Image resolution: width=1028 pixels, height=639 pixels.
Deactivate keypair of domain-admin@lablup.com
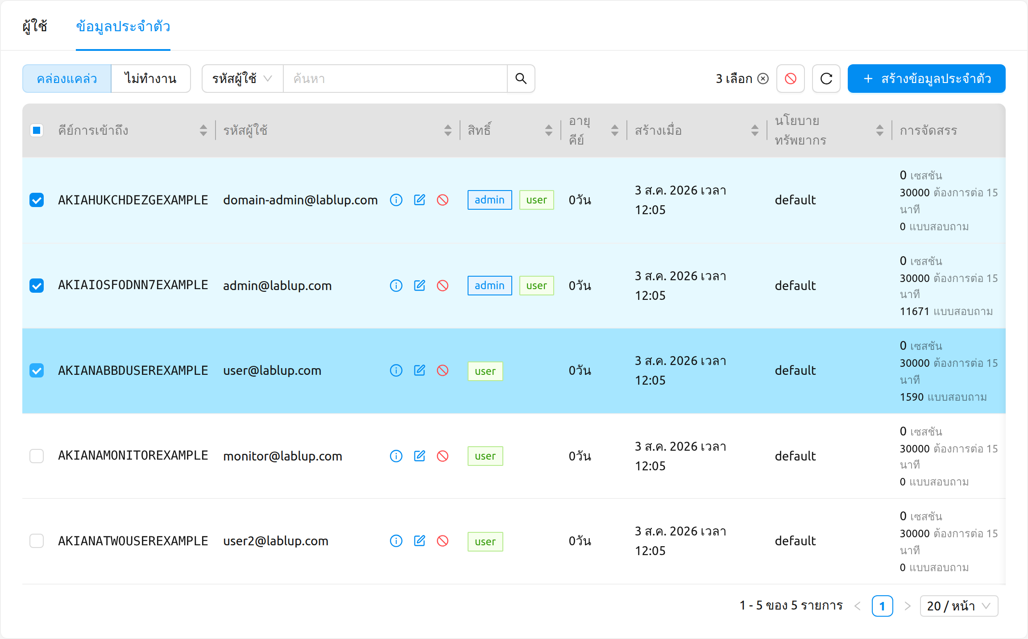coord(443,200)
